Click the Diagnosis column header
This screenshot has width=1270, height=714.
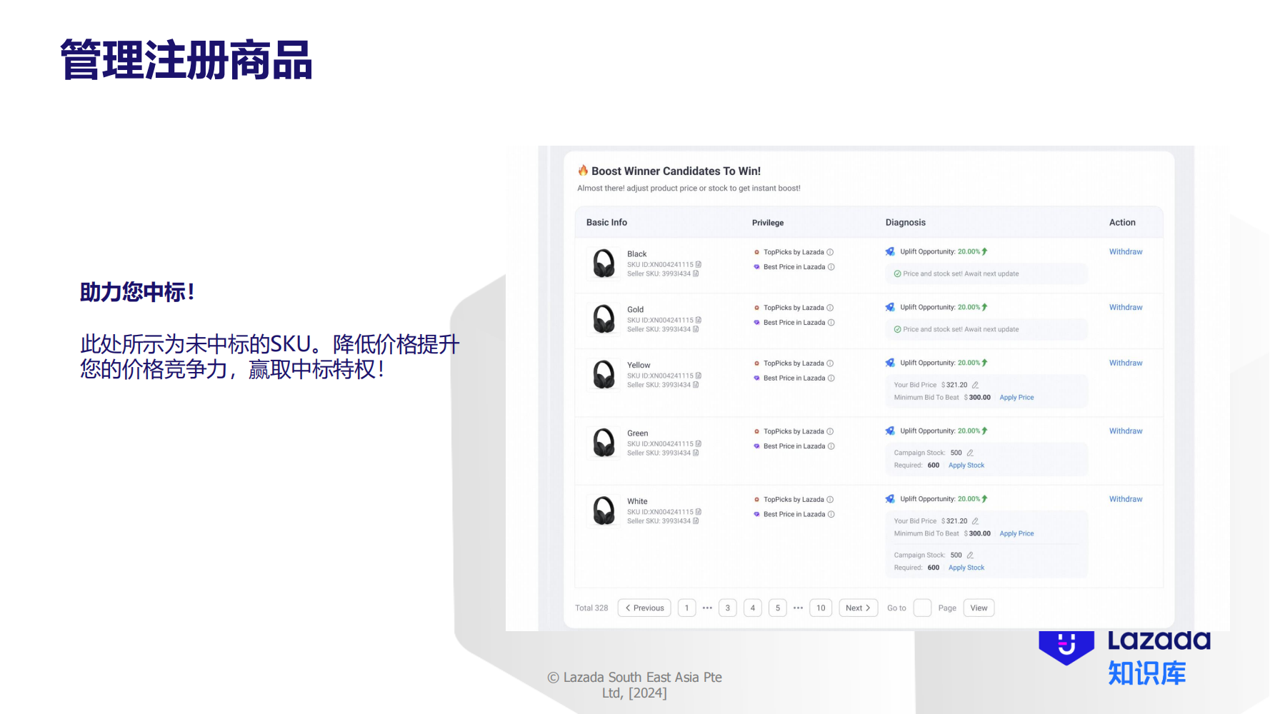click(x=906, y=223)
